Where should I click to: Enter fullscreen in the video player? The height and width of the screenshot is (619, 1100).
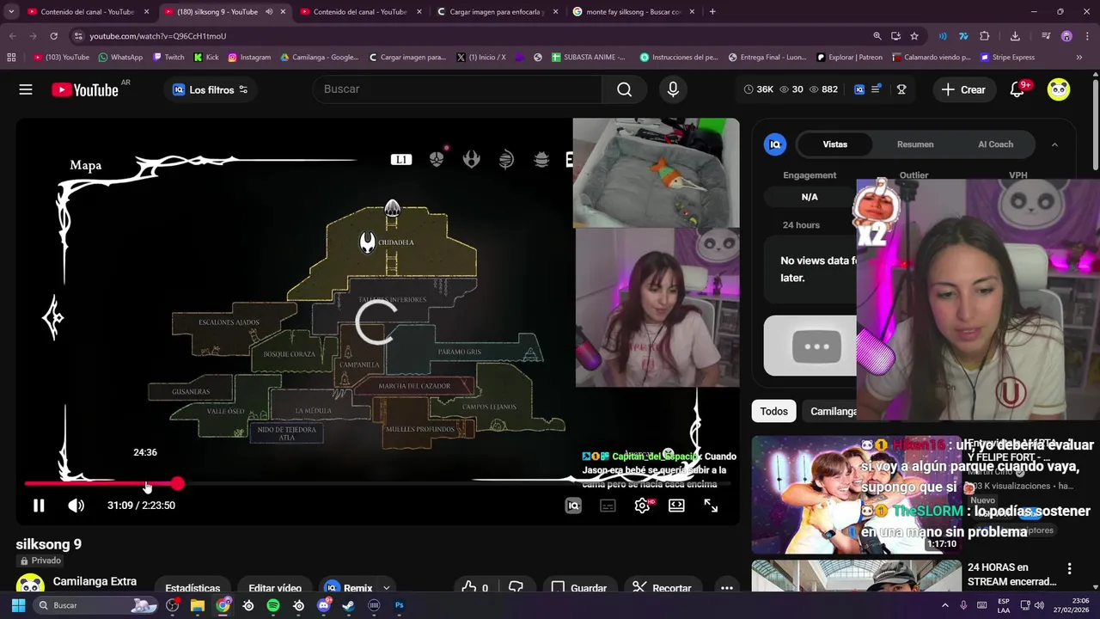point(711,506)
